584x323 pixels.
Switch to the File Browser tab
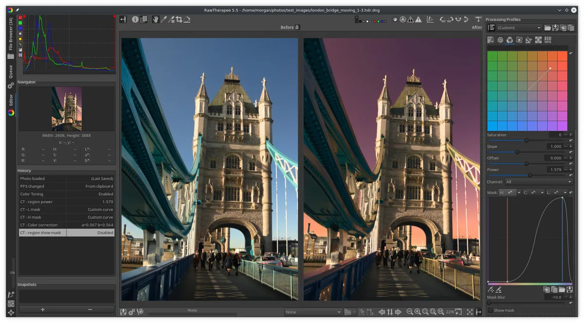[11, 34]
